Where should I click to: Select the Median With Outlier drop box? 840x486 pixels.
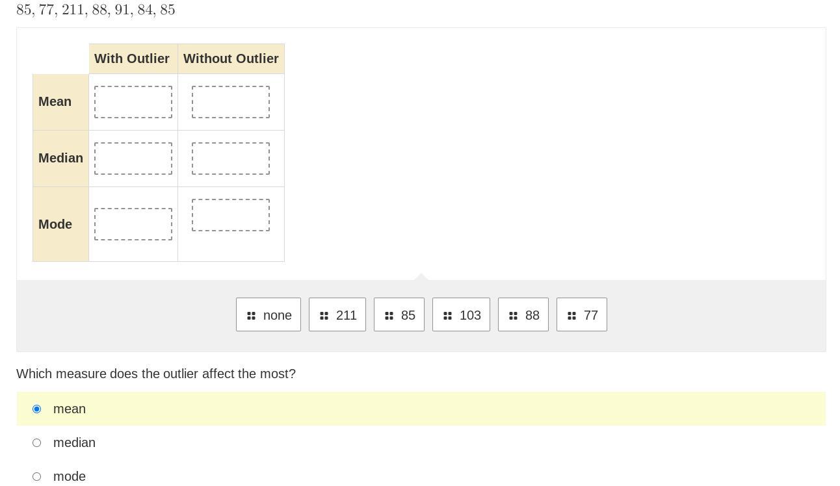coord(133,159)
